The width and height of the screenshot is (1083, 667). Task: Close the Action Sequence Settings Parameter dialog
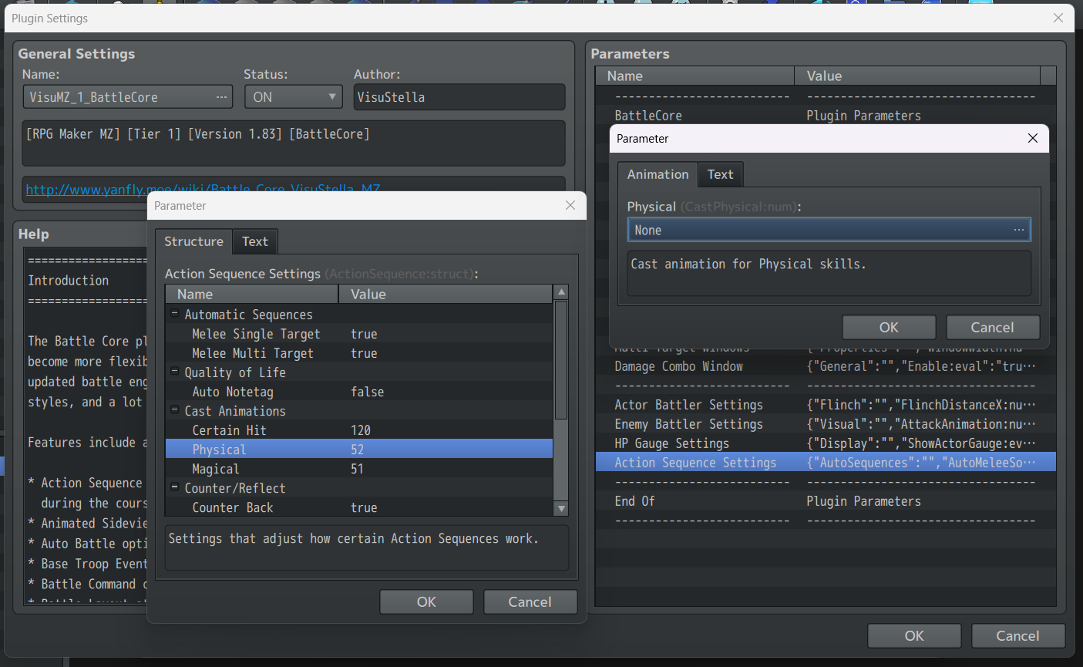570,205
